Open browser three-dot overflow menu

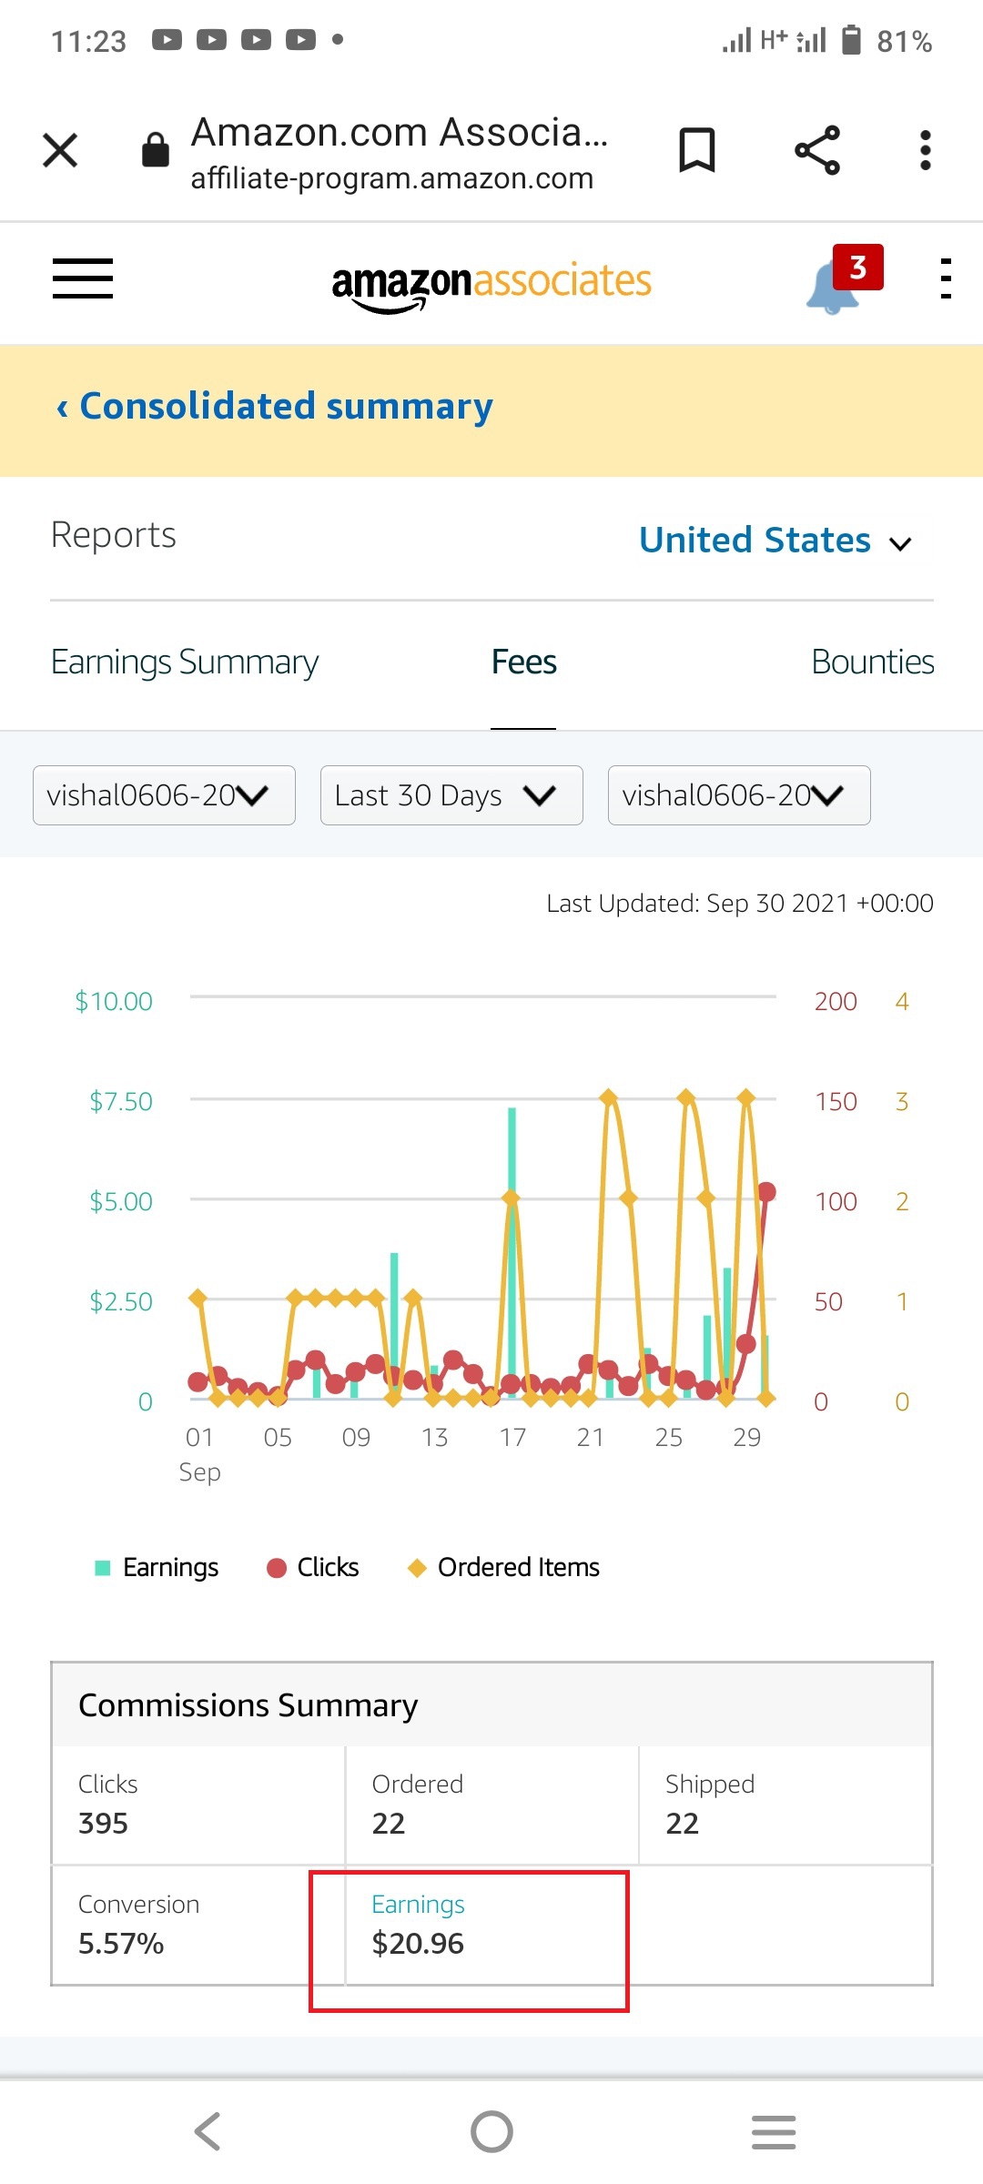[926, 150]
